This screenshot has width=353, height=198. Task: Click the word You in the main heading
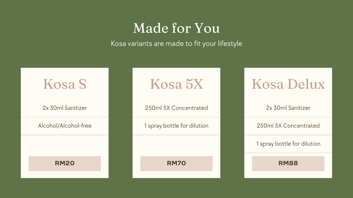(207, 28)
